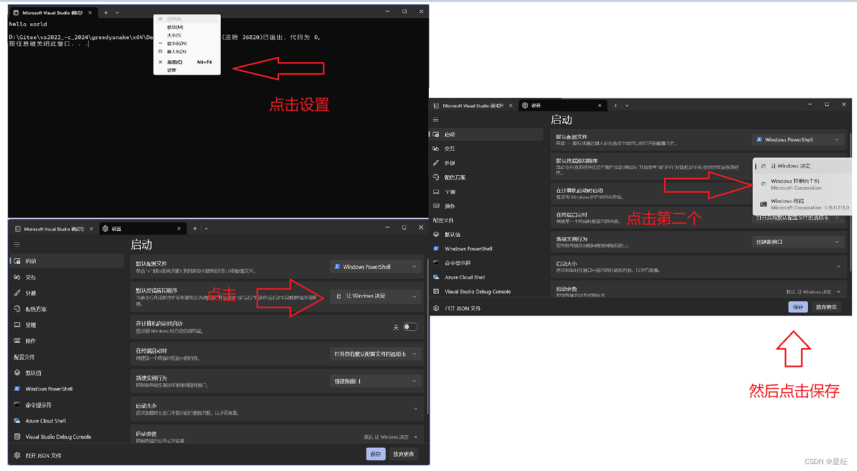Click the 放弃更改 discard button

point(404,453)
